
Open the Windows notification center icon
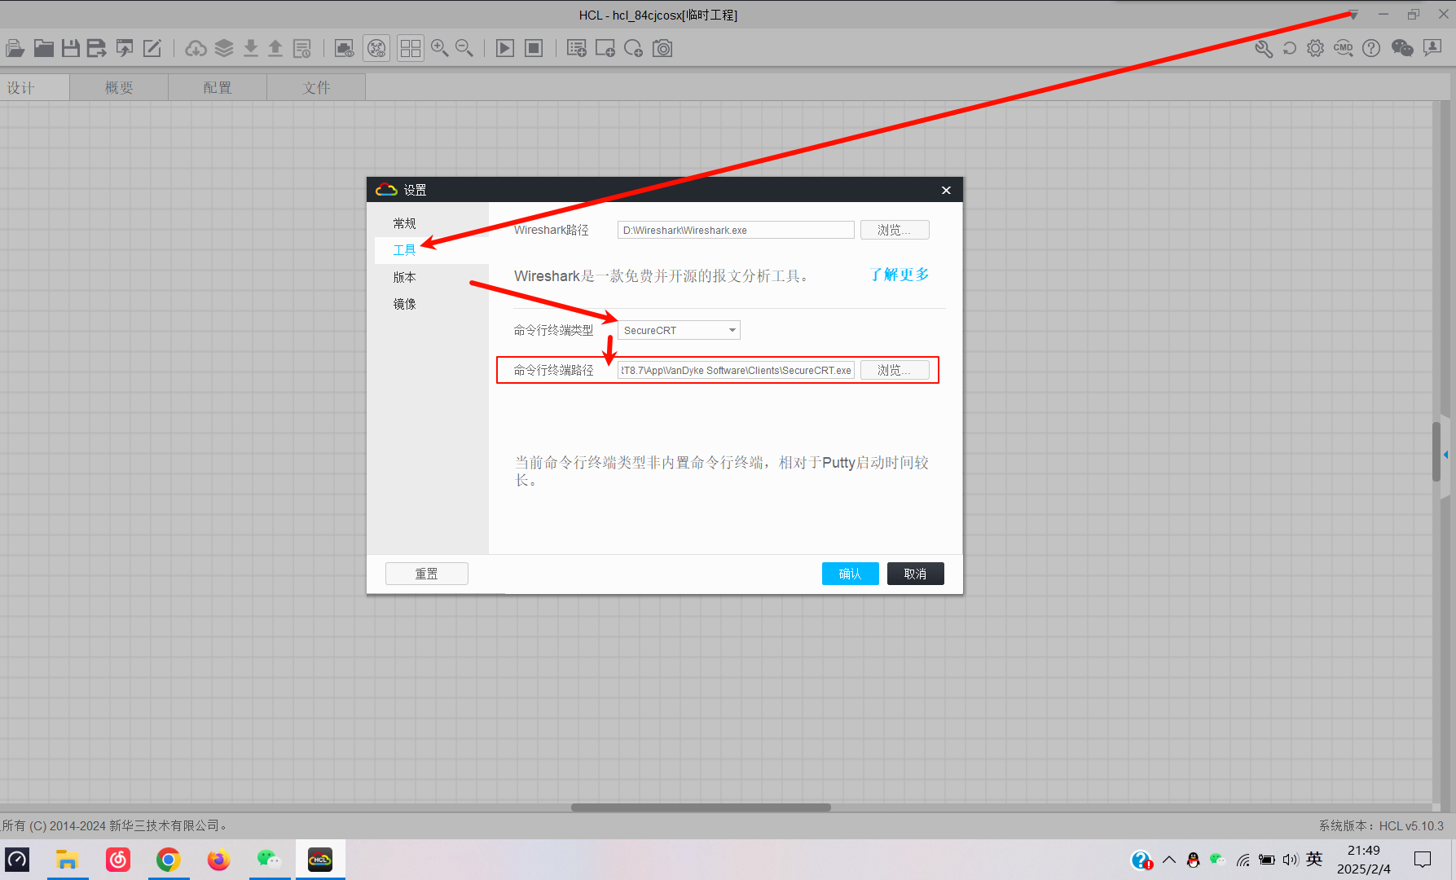(1423, 860)
